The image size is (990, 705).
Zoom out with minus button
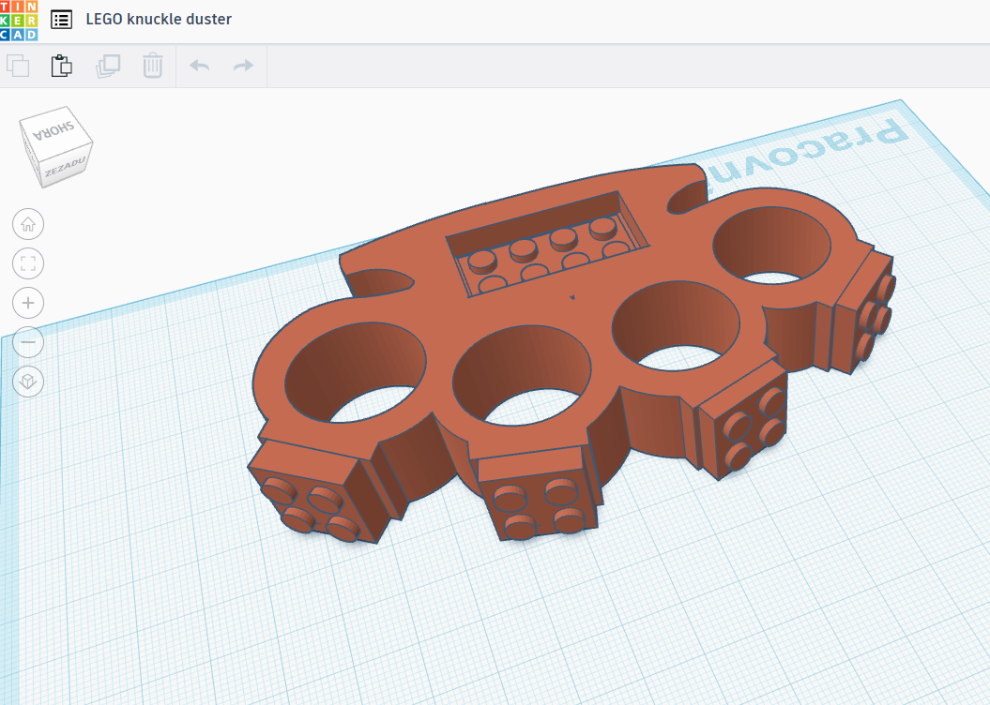[28, 342]
